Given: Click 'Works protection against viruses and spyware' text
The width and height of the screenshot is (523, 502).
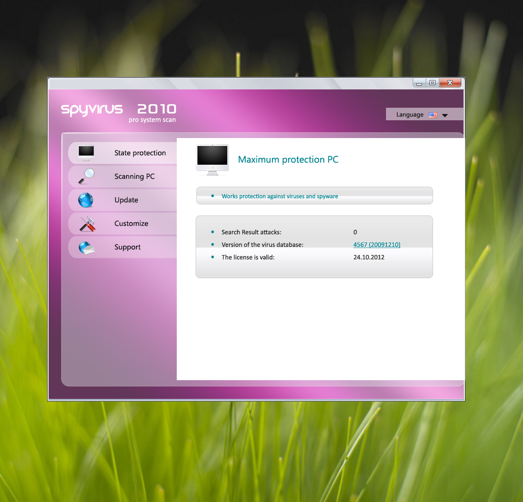Looking at the screenshot, I should tap(279, 196).
